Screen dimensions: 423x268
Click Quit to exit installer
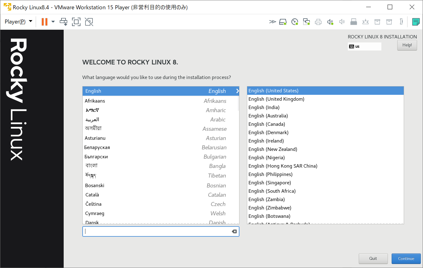[x=373, y=259]
